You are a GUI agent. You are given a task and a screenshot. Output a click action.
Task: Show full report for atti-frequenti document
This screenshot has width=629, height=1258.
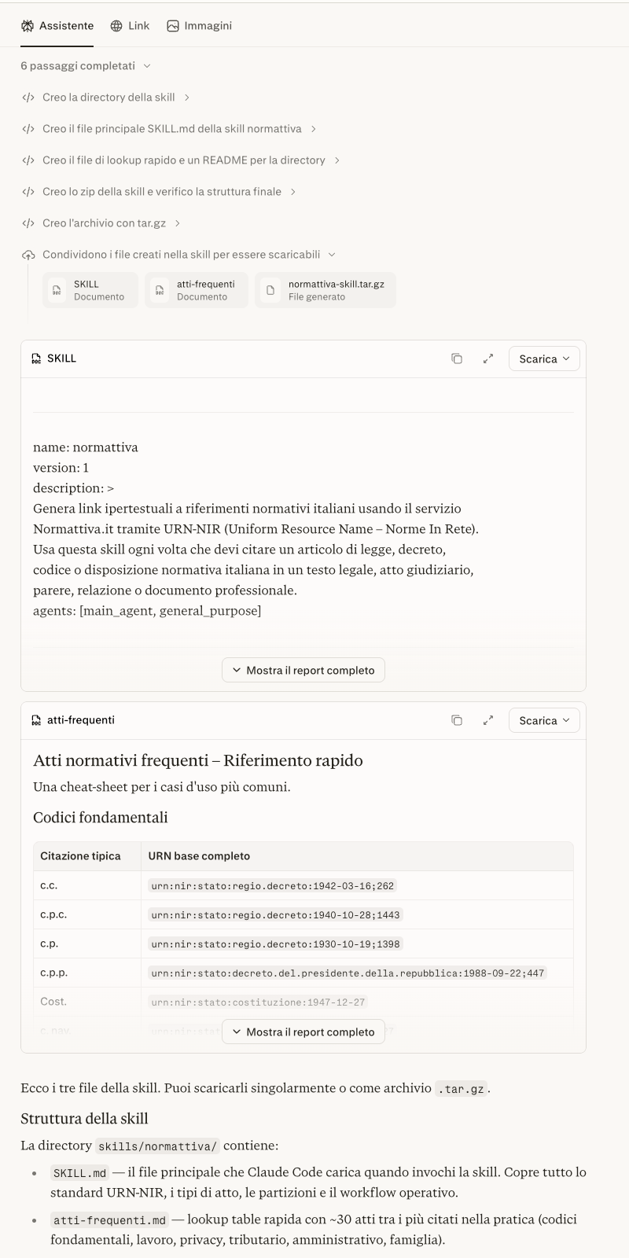pyautogui.click(x=303, y=1032)
